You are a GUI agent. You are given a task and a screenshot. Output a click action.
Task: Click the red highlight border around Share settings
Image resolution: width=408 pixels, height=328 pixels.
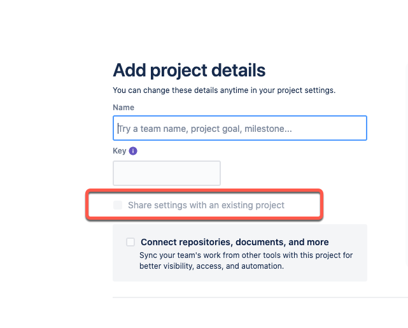click(204, 191)
